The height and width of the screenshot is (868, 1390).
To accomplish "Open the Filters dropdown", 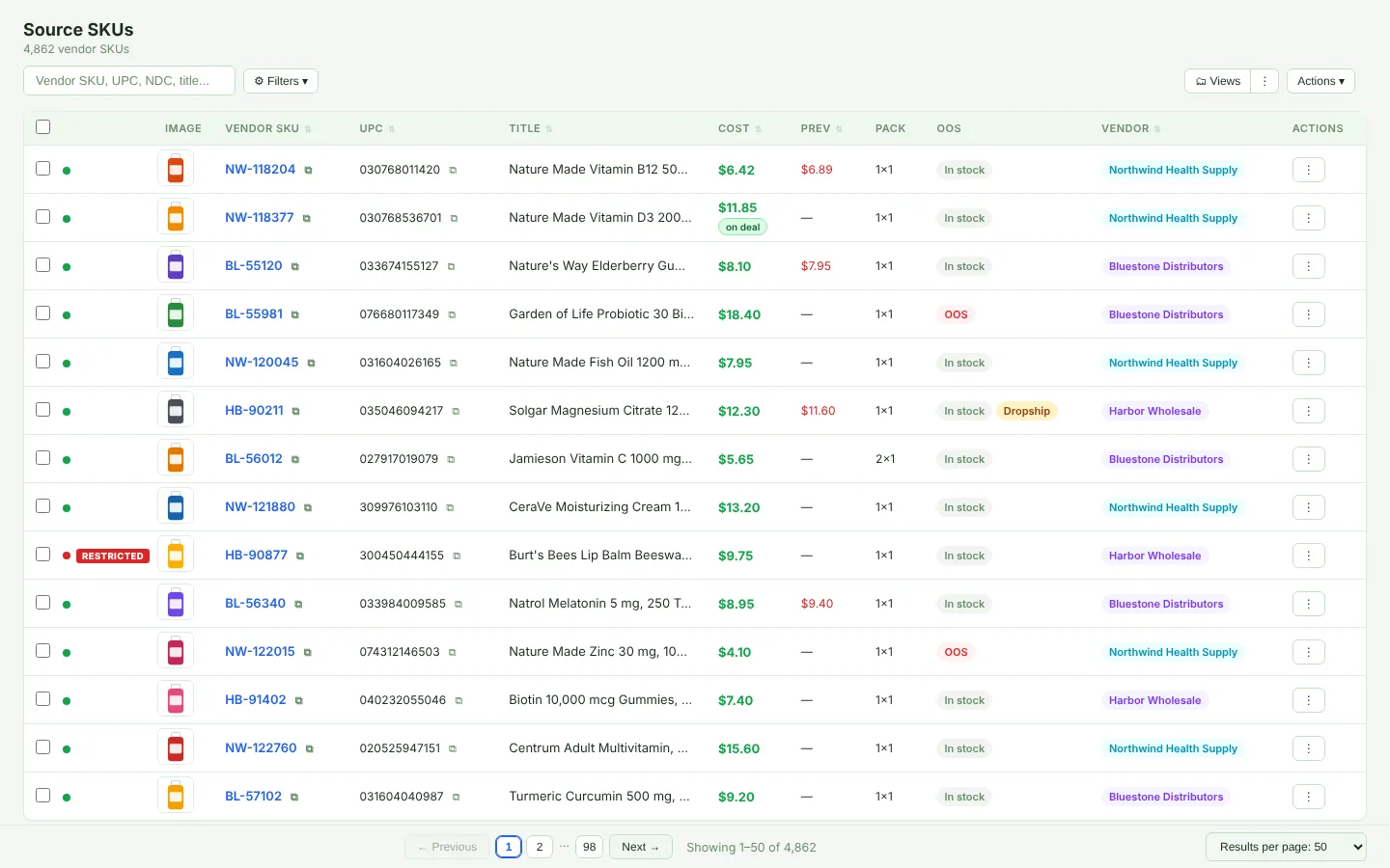I will [x=281, y=81].
